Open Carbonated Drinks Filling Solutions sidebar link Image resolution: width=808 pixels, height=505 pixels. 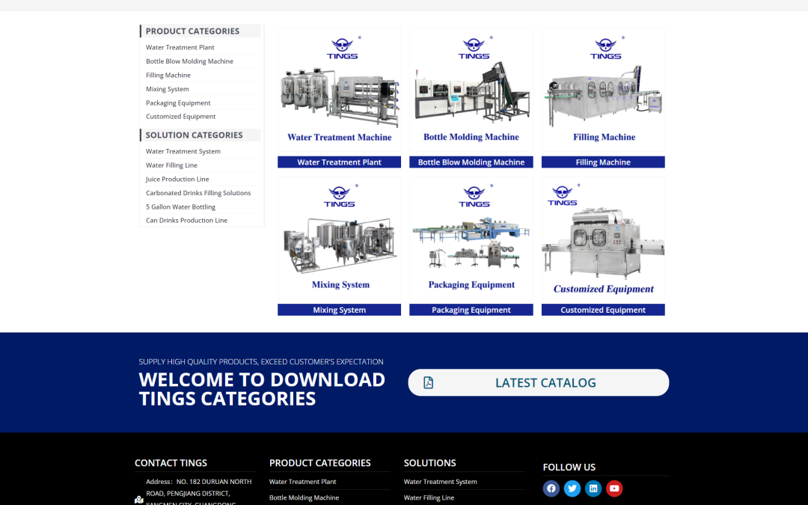pos(198,193)
